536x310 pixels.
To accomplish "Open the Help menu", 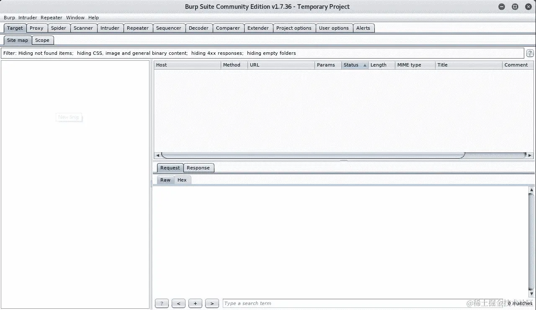I will click(93, 18).
